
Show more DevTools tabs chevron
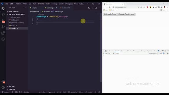[x=155, y=51]
